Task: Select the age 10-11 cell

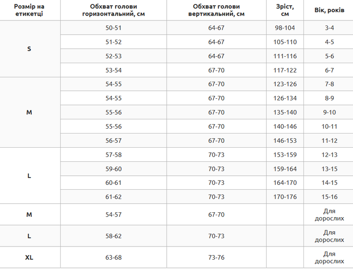Action: [x=328, y=126]
